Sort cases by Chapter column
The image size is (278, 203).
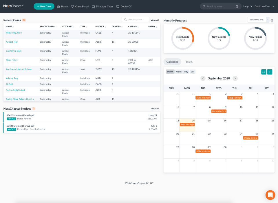(x=117, y=26)
